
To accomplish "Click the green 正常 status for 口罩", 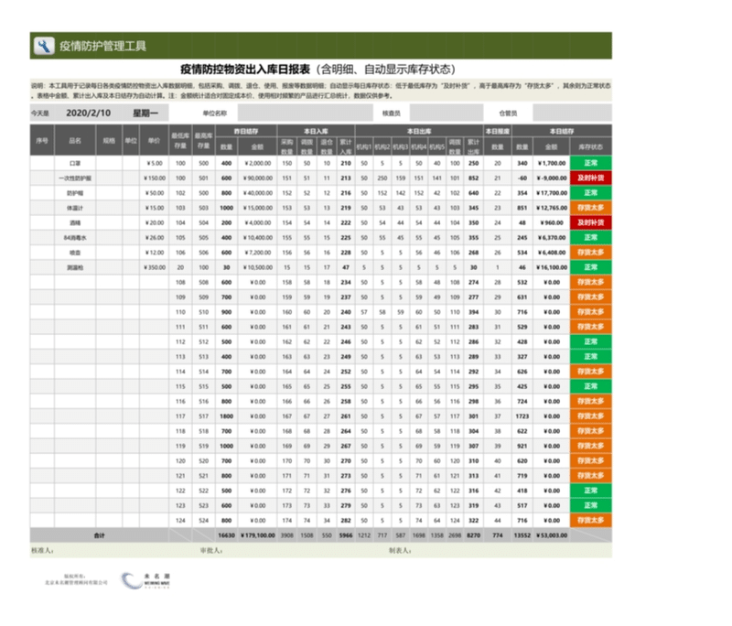I will tap(590, 164).
